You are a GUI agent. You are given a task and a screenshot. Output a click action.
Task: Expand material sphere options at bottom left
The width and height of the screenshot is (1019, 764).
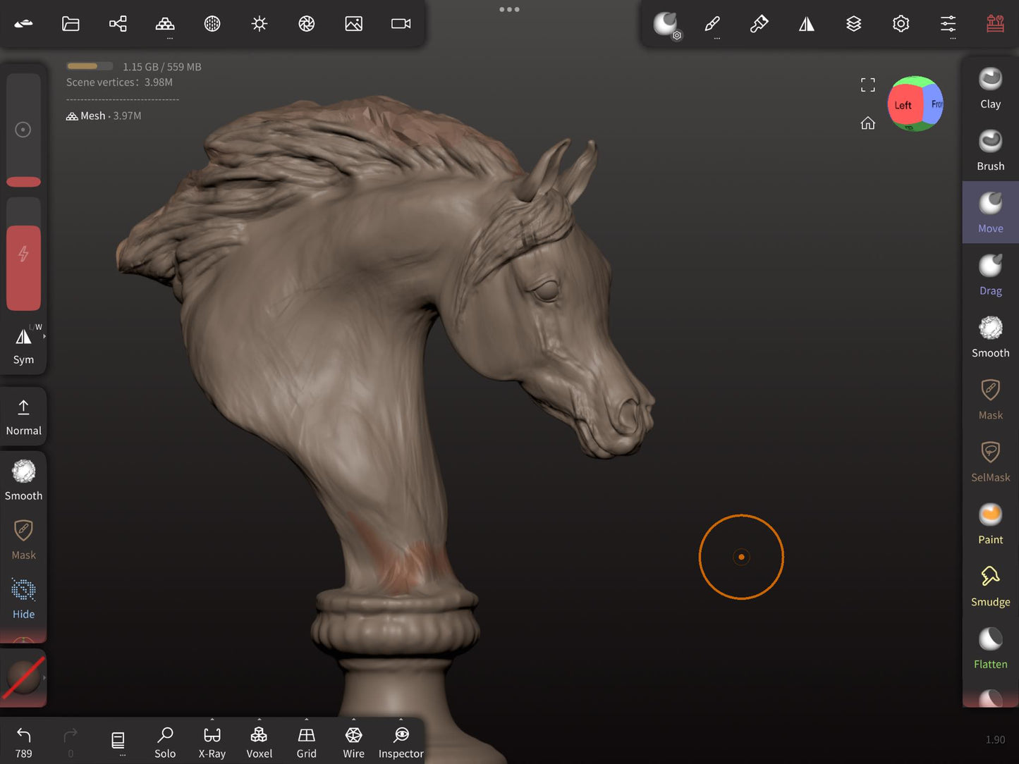(x=44, y=678)
